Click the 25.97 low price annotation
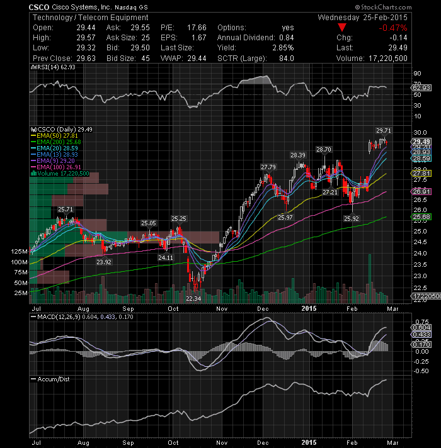 [x=285, y=218]
